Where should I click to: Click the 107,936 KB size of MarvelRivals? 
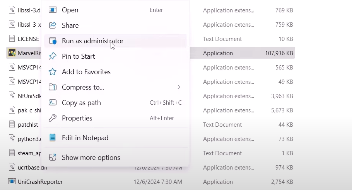click(279, 53)
